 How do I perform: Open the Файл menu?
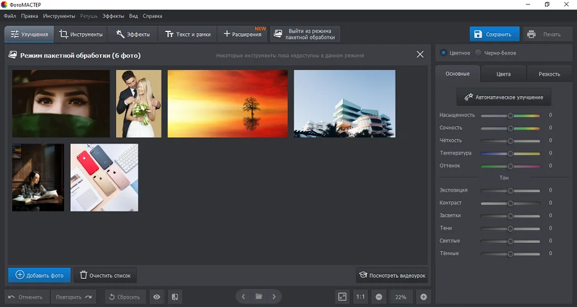[10, 15]
